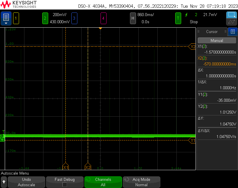Screen dimensions: 238x188
Task: Toggle channel 1 button
Action: point(16,18)
